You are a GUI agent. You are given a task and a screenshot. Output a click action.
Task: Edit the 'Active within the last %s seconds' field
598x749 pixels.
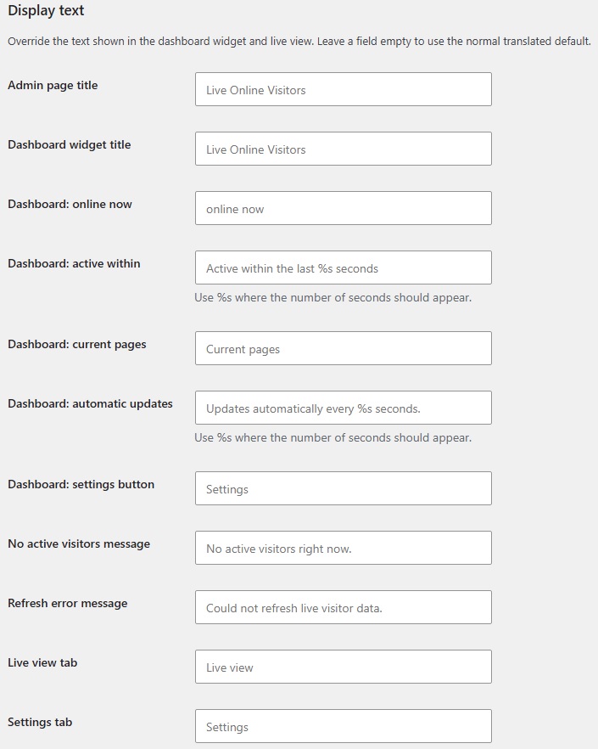tap(344, 267)
